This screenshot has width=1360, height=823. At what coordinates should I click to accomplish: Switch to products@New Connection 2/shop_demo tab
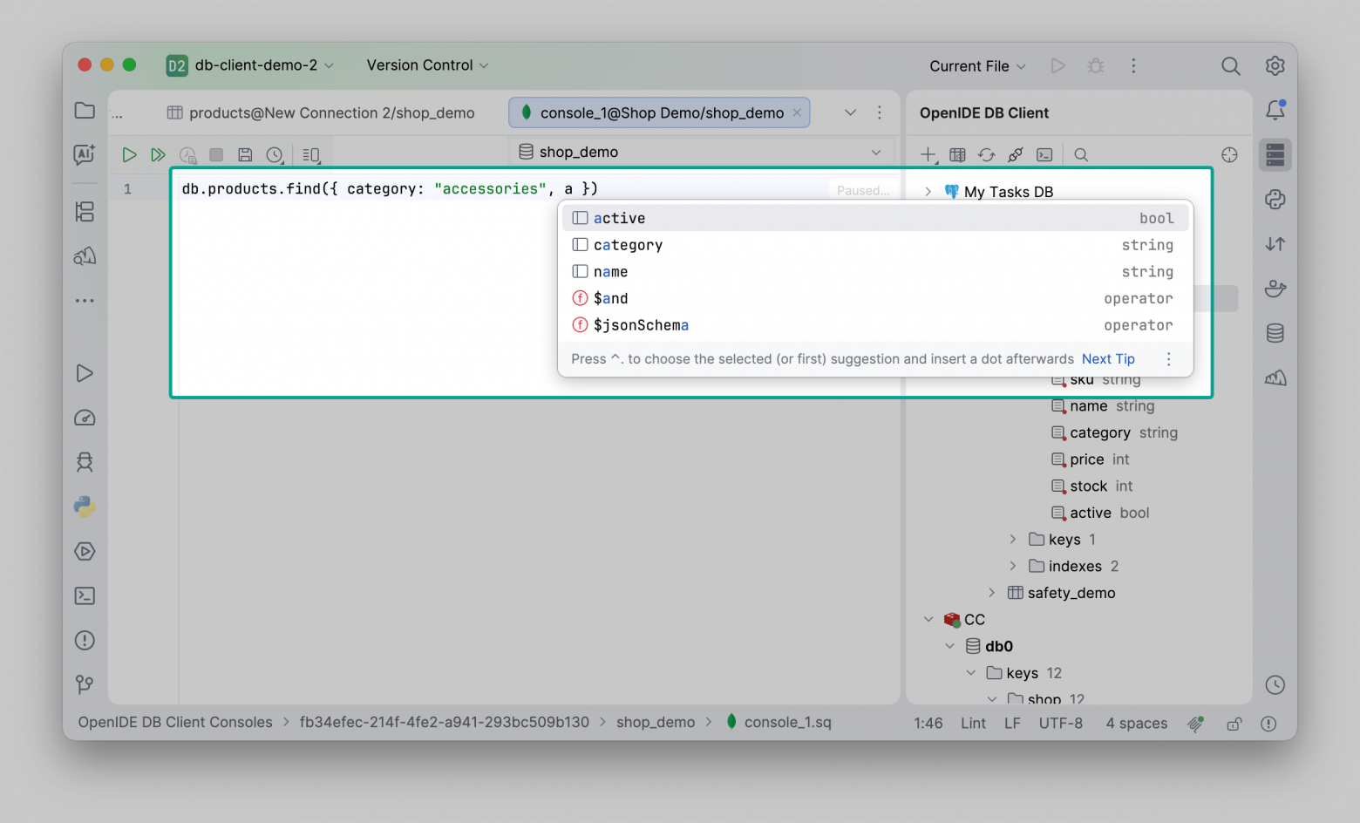(321, 112)
